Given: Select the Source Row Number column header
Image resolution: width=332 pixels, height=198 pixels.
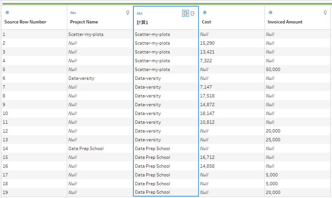Looking at the screenshot, I should pyautogui.click(x=25, y=22).
